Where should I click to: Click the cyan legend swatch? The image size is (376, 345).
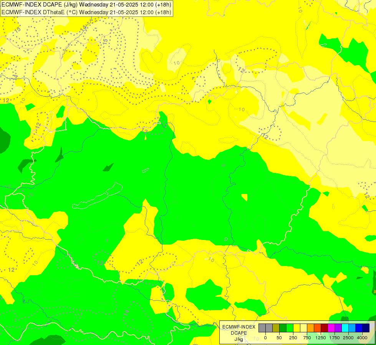(345, 328)
